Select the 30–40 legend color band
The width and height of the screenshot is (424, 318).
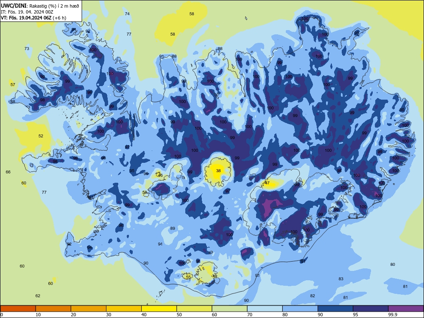[124, 309]
